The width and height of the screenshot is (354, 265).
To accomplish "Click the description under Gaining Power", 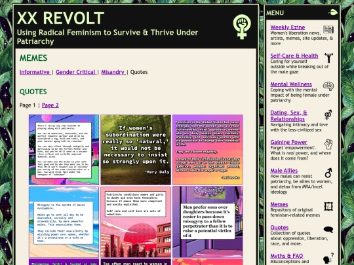I will point(301,153).
